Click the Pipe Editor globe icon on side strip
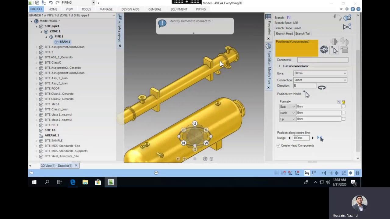This screenshot has height=219, width=390. 268,46
